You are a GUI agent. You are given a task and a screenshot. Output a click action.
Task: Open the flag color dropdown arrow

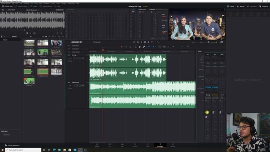pyautogui.click(x=151, y=47)
